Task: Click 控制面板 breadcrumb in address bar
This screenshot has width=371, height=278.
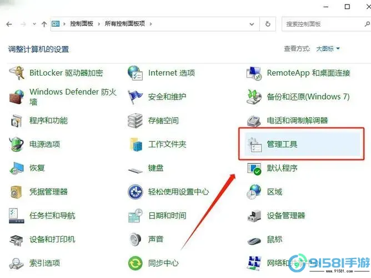Action: 82,24
